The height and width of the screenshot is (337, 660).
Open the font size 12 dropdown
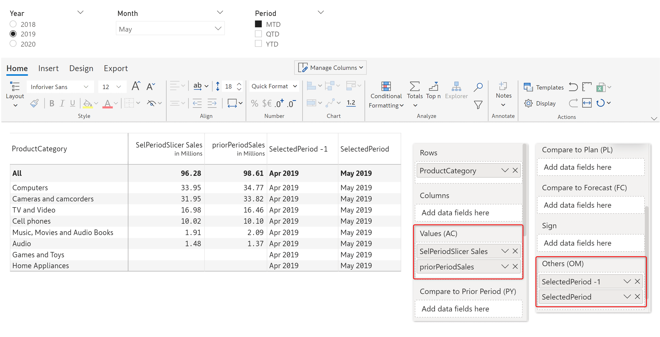pos(112,87)
